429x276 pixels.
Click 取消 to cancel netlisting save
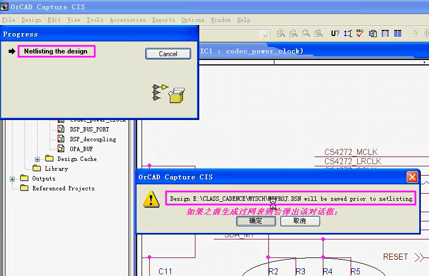coord(300,221)
